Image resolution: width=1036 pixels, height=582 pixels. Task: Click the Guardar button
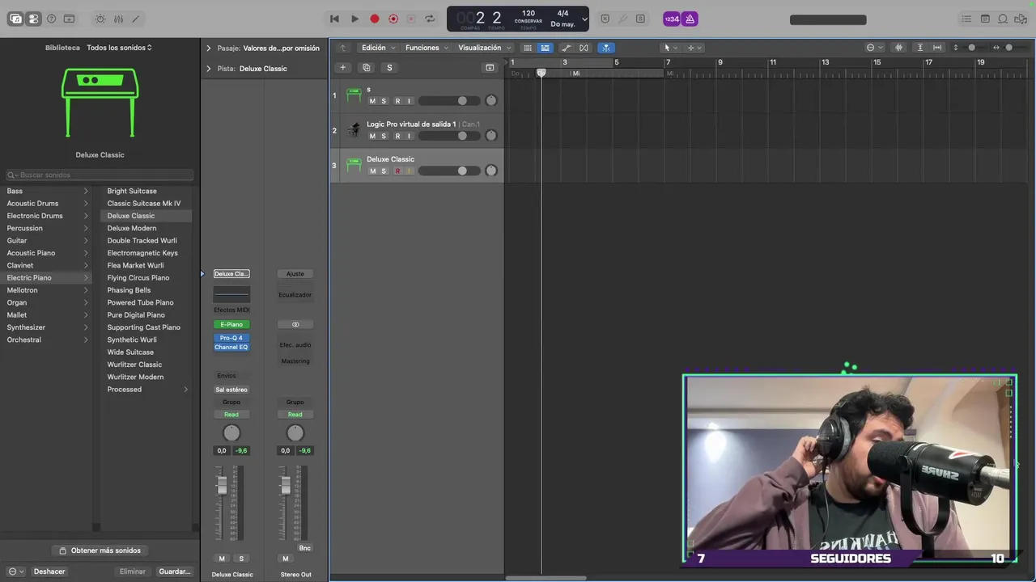(175, 571)
